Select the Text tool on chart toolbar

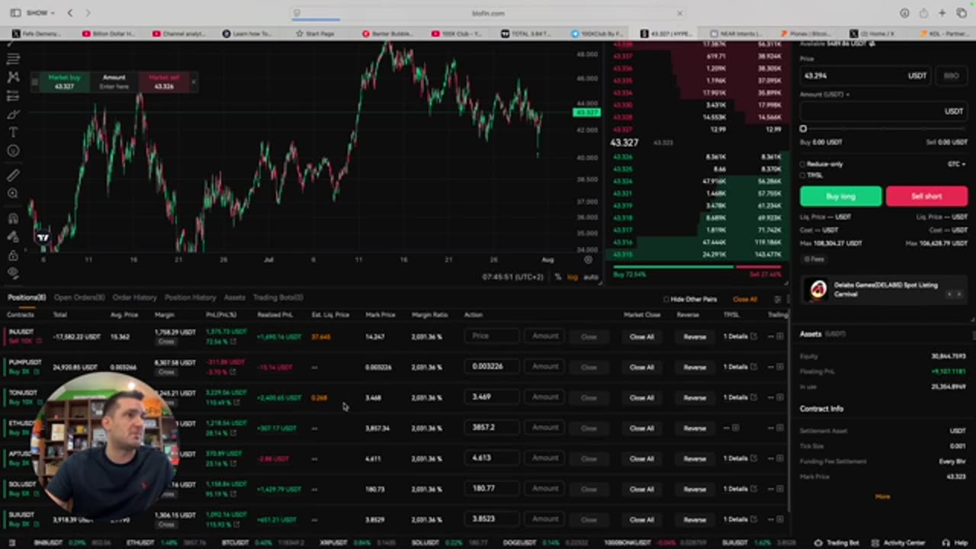pos(13,133)
